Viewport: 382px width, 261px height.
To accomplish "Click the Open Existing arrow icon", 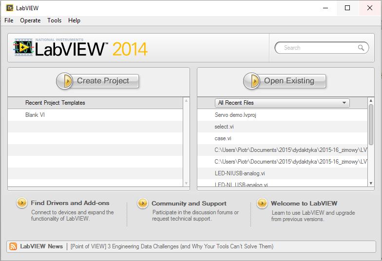I will coord(252,81).
